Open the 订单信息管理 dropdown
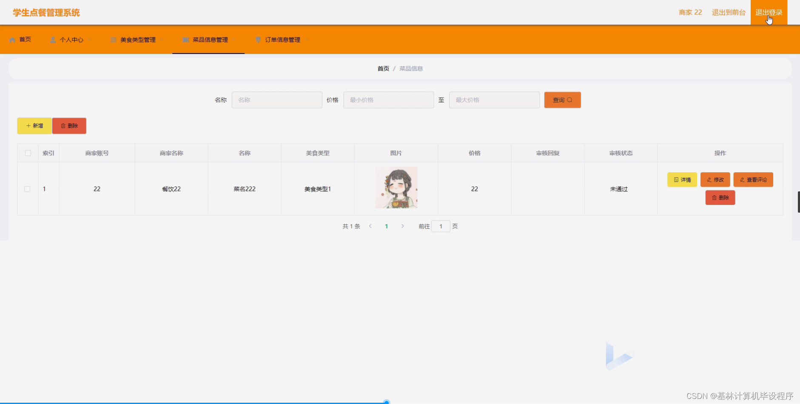This screenshot has width=800, height=404. (306, 40)
